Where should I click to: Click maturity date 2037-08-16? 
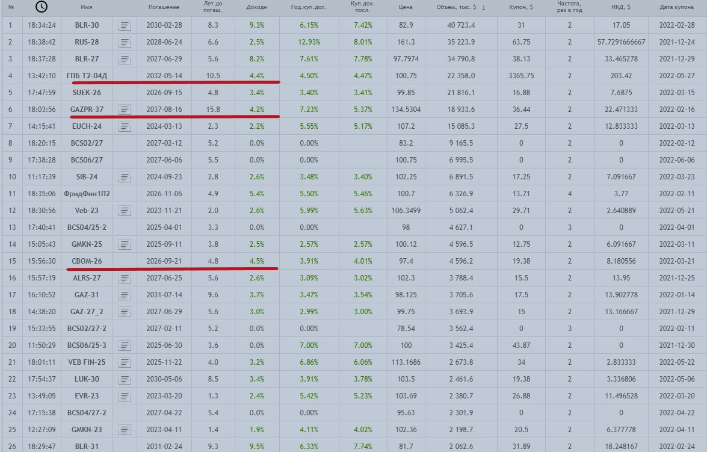tap(164, 110)
